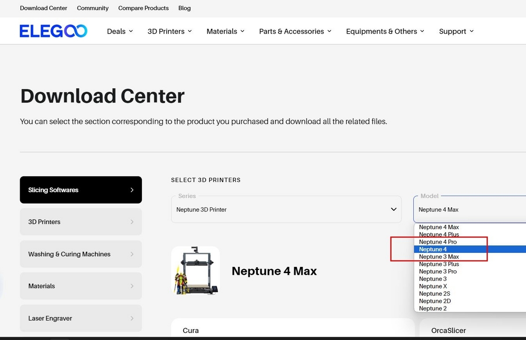Choose Neptune 4 Max in model list

coord(470,227)
